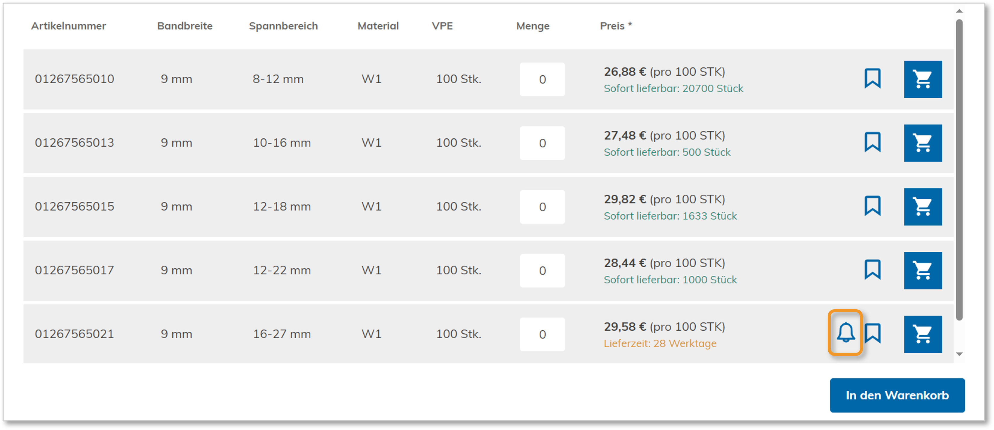Click the price 29,58 €

(x=625, y=327)
